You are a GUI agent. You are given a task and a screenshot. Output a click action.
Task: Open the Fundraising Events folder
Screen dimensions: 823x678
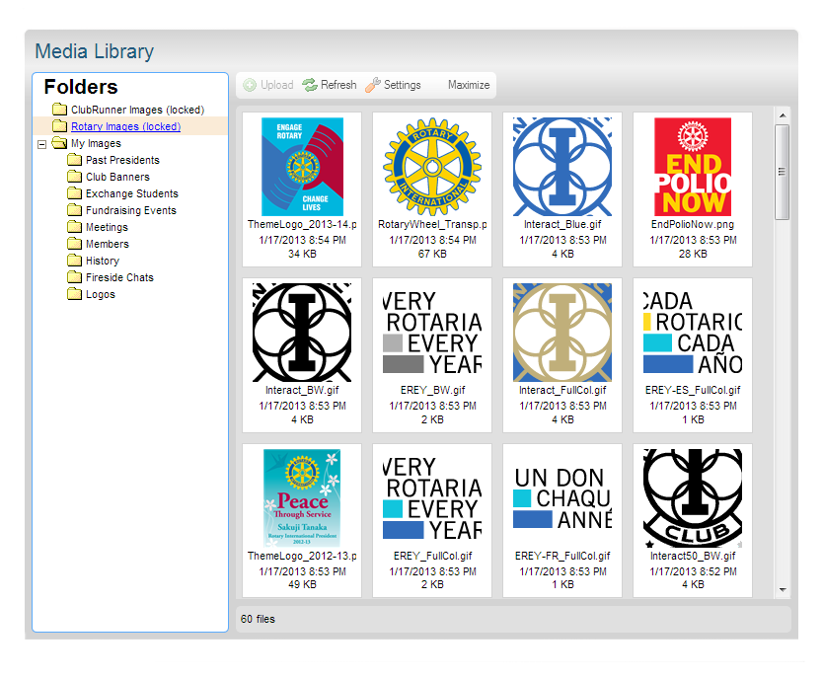[131, 210]
